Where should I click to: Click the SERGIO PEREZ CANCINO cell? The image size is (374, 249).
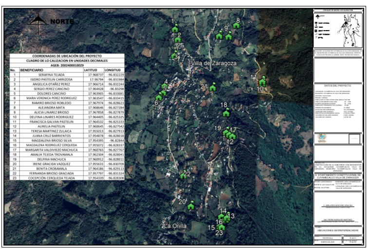[52, 89]
